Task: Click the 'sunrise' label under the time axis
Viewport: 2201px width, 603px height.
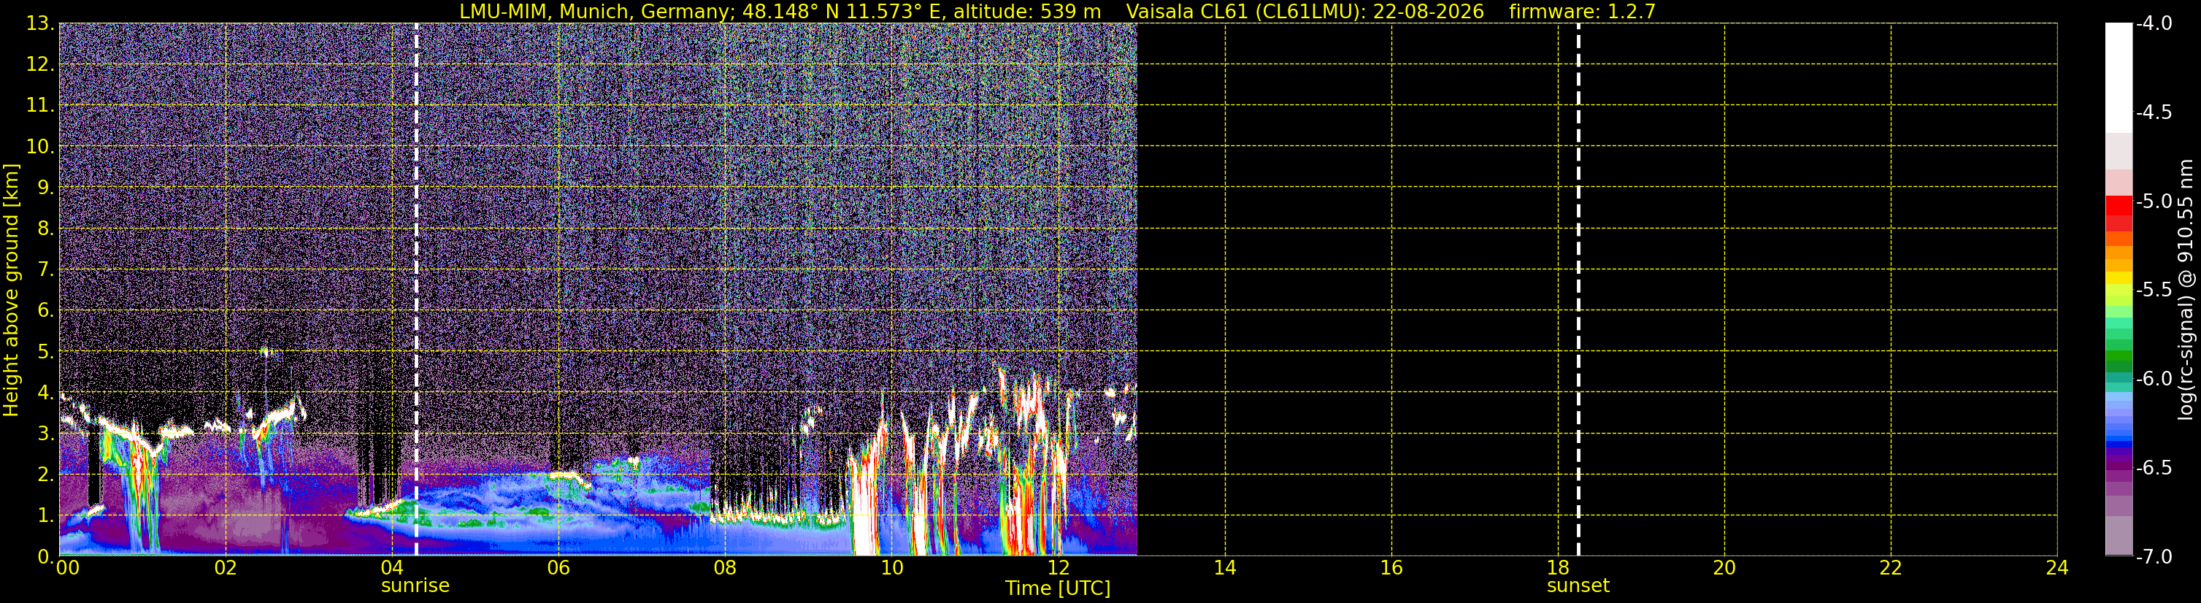Action: pyautogui.click(x=415, y=586)
